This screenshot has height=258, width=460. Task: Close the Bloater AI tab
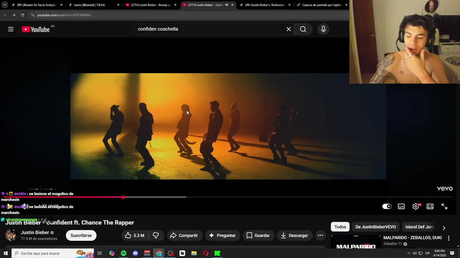pyautogui.click(x=61, y=5)
